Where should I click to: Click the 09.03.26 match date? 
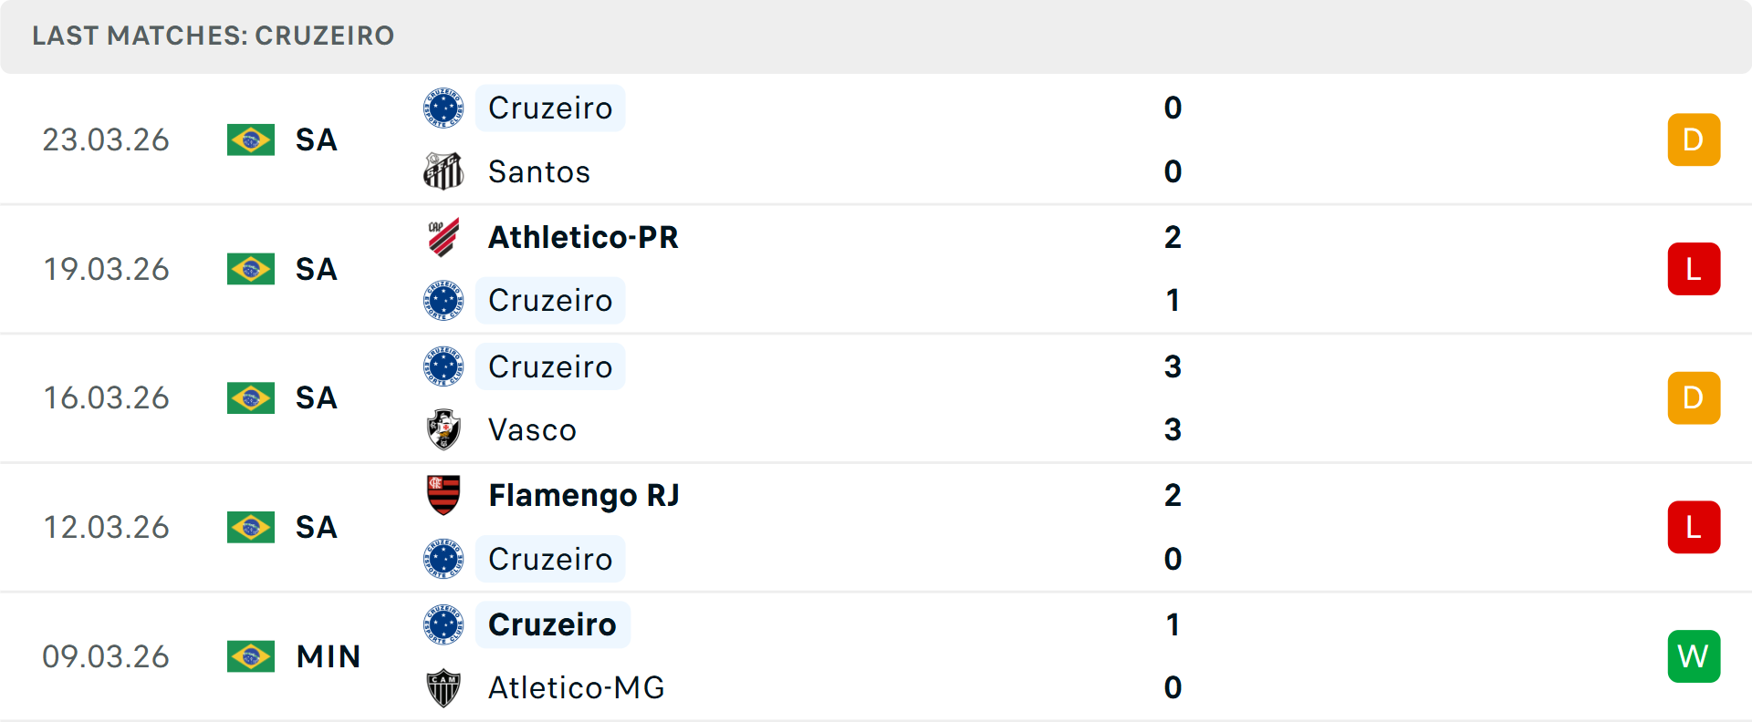106,655
